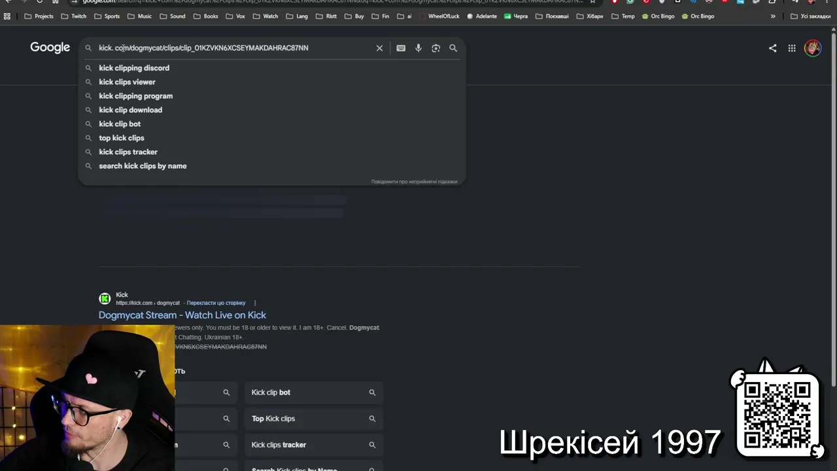Click related search chip "Kick clip bot"
This screenshot has height=471, width=837.
pos(314,392)
